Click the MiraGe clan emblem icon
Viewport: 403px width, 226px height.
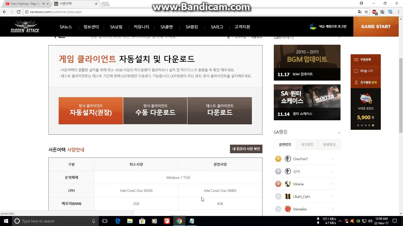(288, 184)
